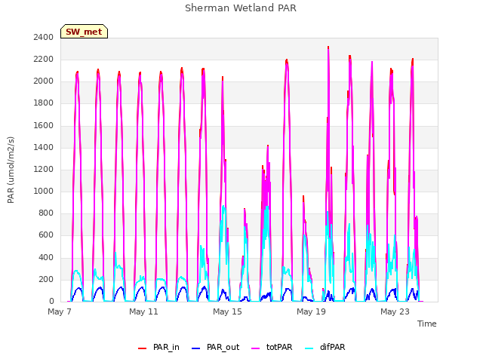Click the Time x-axis title
The image size is (483, 362).
[x=427, y=324]
